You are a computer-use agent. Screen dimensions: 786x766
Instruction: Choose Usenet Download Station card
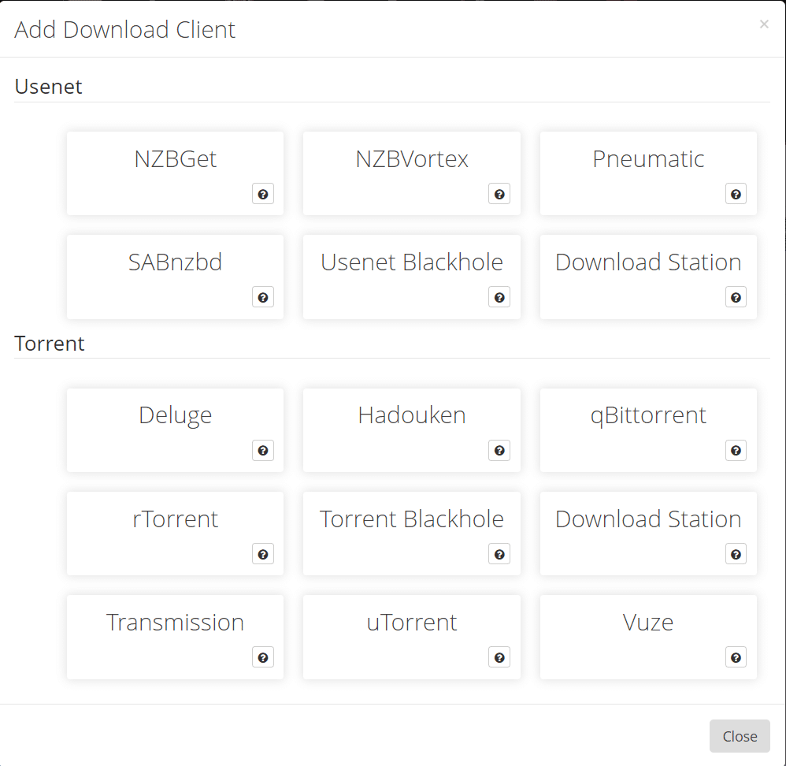click(x=648, y=277)
